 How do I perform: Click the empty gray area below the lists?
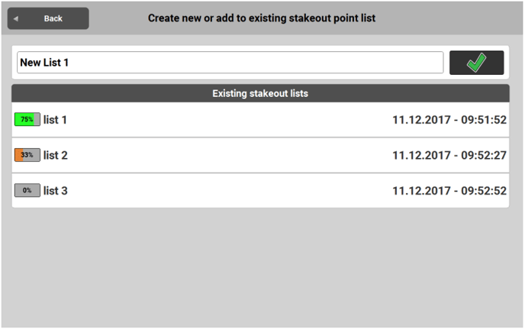click(260, 267)
